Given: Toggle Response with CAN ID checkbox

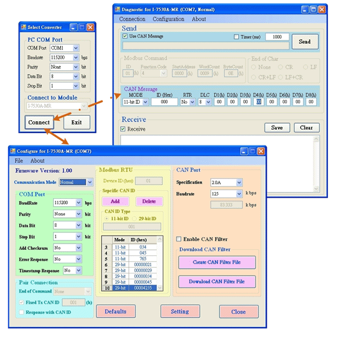Looking at the screenshot, I should (21, 312).
